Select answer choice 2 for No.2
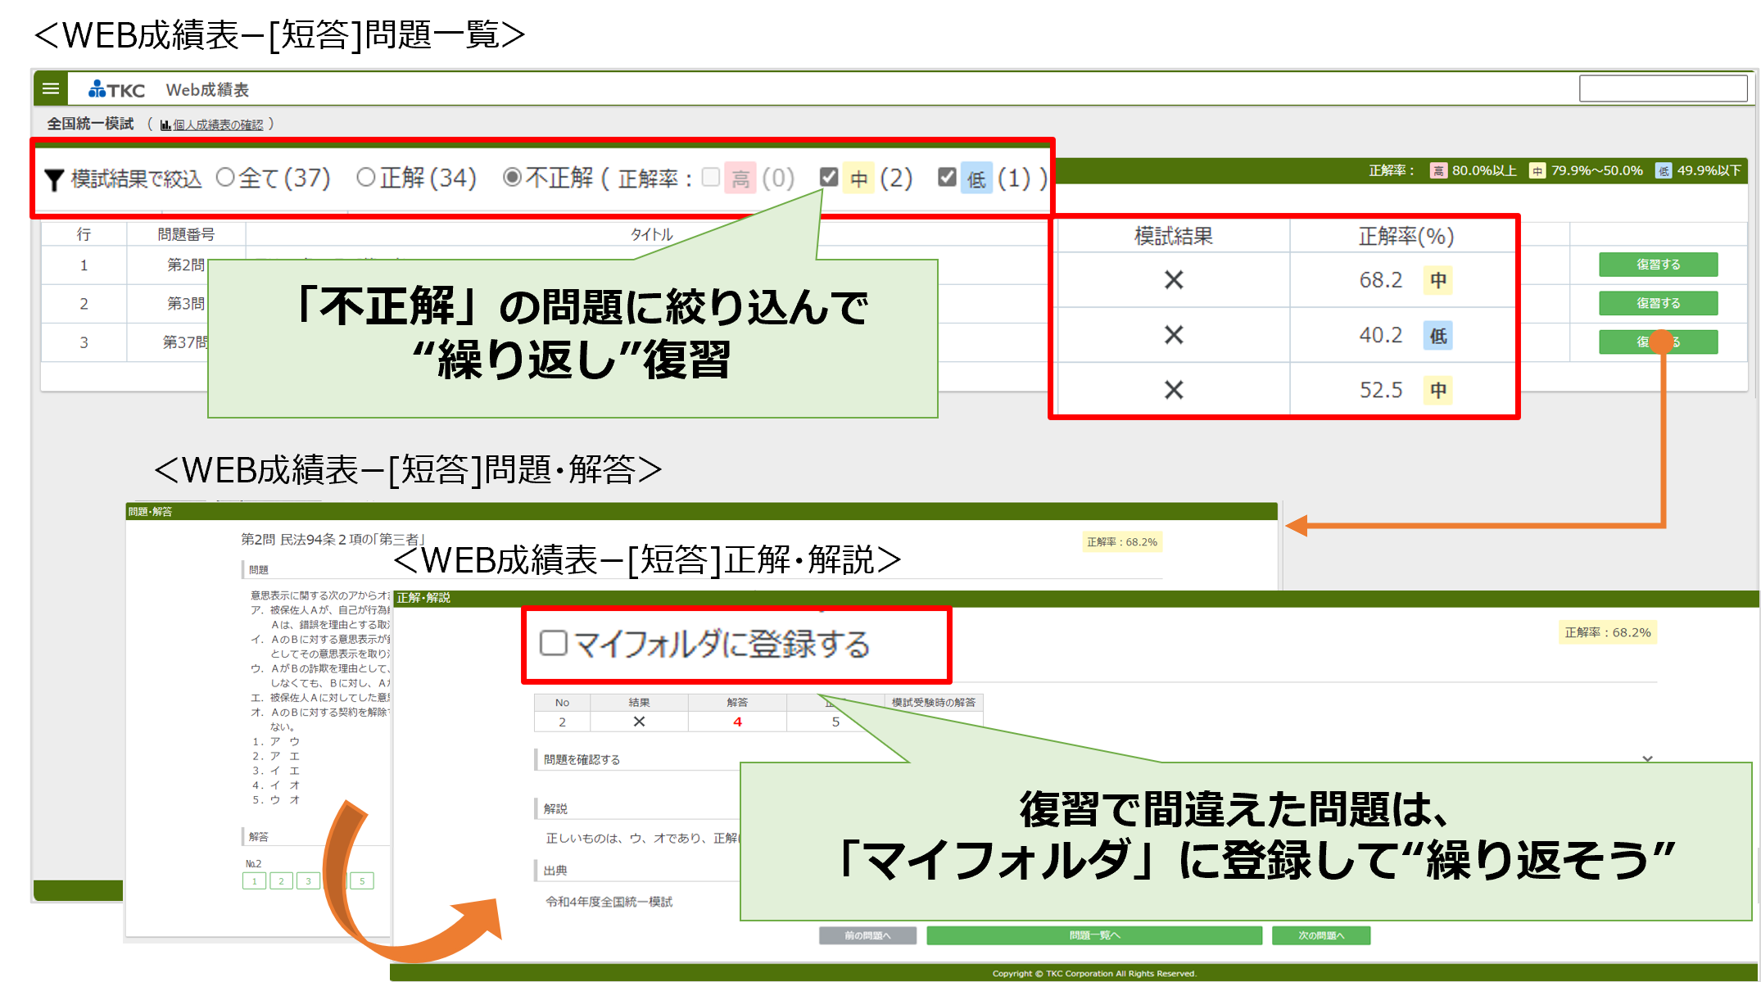1761x982 pixels. tap(281, 881)
